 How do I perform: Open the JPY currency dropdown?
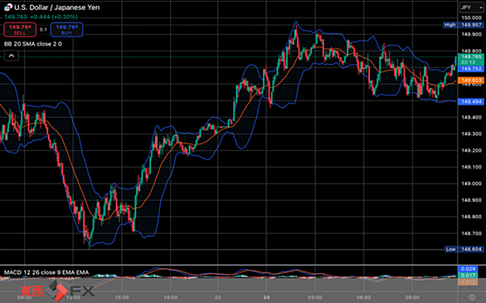(x=471, y=7)
